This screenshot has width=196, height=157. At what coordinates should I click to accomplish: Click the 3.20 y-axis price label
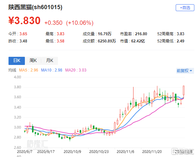click(x=17, y=118)
